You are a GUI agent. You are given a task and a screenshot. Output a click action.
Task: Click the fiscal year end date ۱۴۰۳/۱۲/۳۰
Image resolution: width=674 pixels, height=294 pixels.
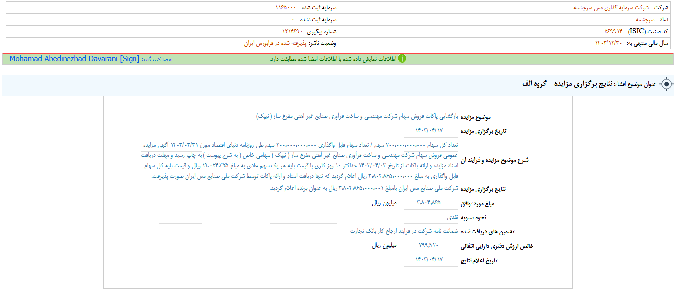pyautogui.click(x=608, y=43)
